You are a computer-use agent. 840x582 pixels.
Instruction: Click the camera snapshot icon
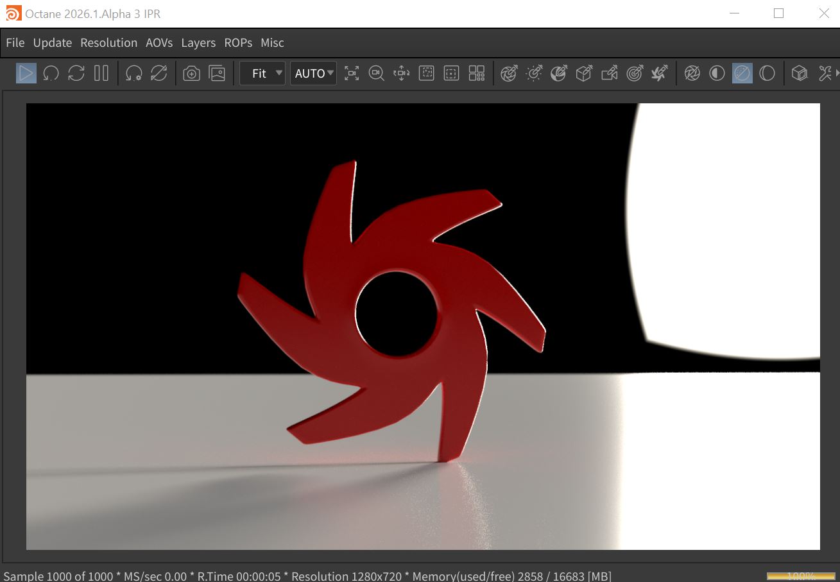(x=191, y=74)
